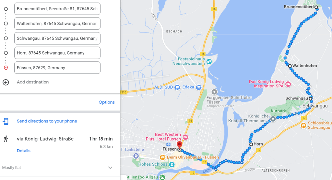
Task: Click the Add destination plus icon
Action: click(x=6, y=82)
